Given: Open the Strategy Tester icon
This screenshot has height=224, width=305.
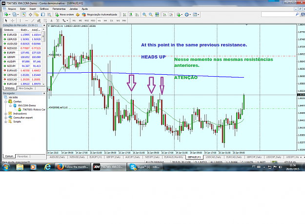Looking at the screenshot, I should click(49, 15).
